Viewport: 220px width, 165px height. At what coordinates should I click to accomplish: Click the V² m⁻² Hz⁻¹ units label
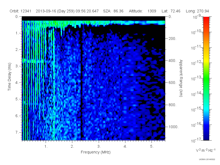coord(206,150)
